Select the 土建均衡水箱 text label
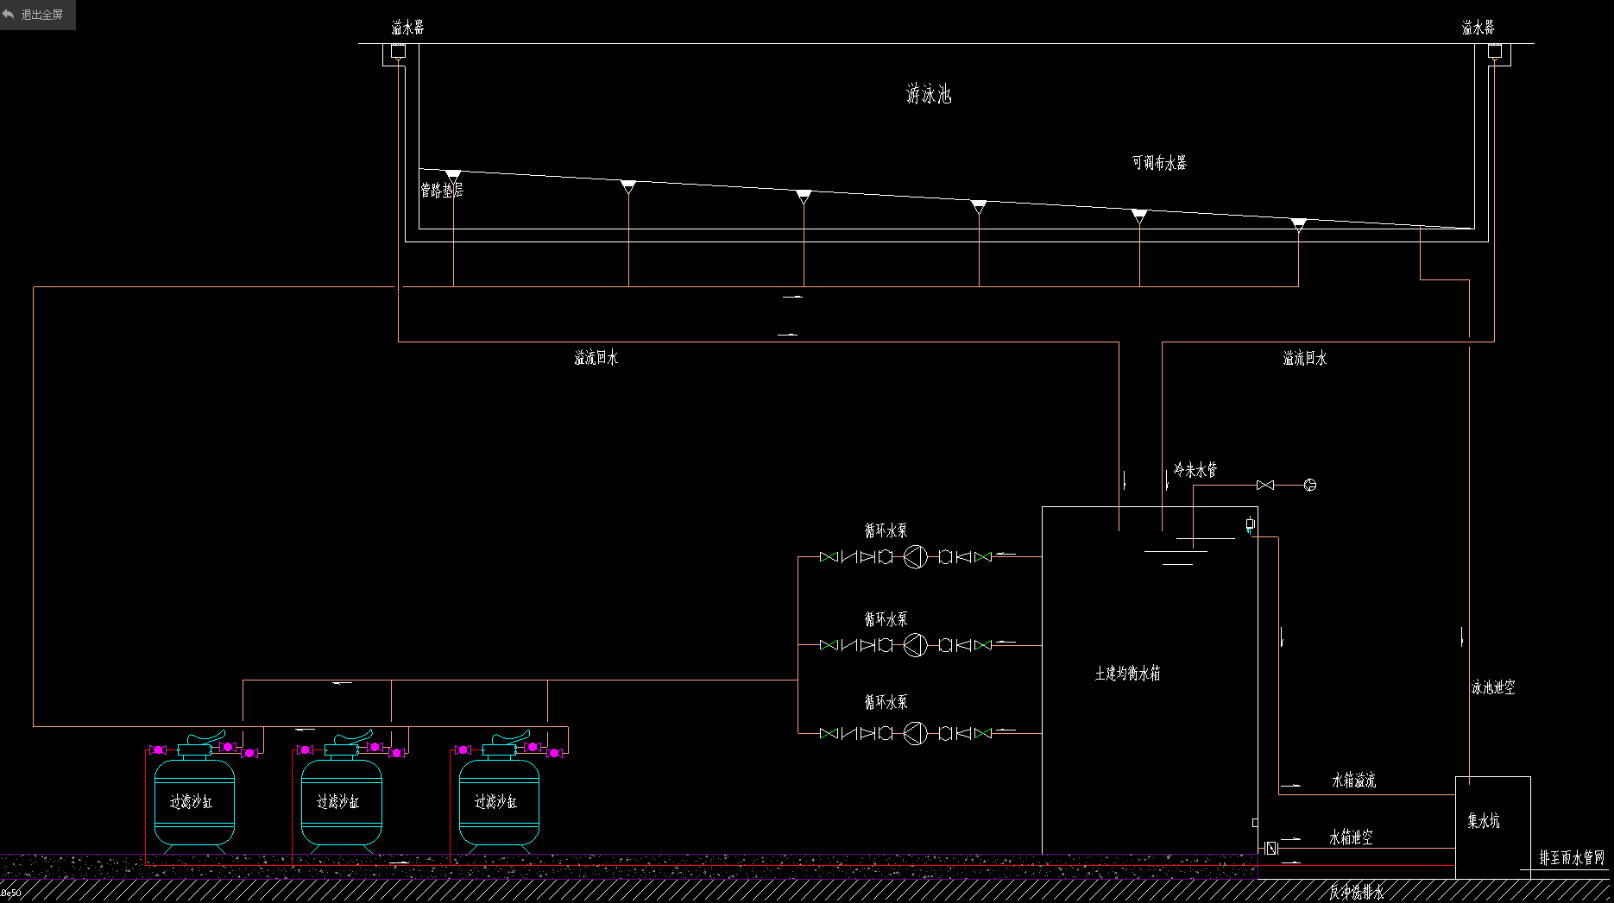 point(1127,674)
